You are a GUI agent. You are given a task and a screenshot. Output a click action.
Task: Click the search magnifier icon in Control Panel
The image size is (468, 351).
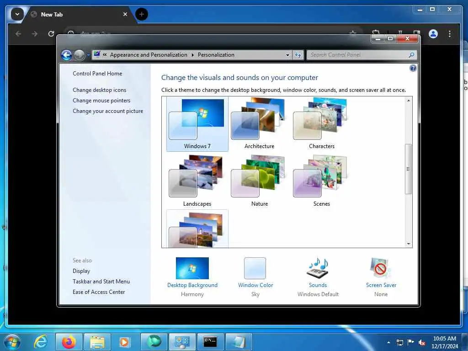411,55
